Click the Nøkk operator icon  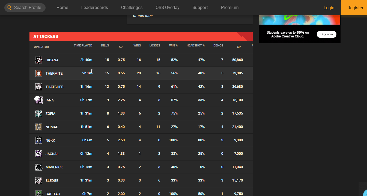[x=38, y=140]
